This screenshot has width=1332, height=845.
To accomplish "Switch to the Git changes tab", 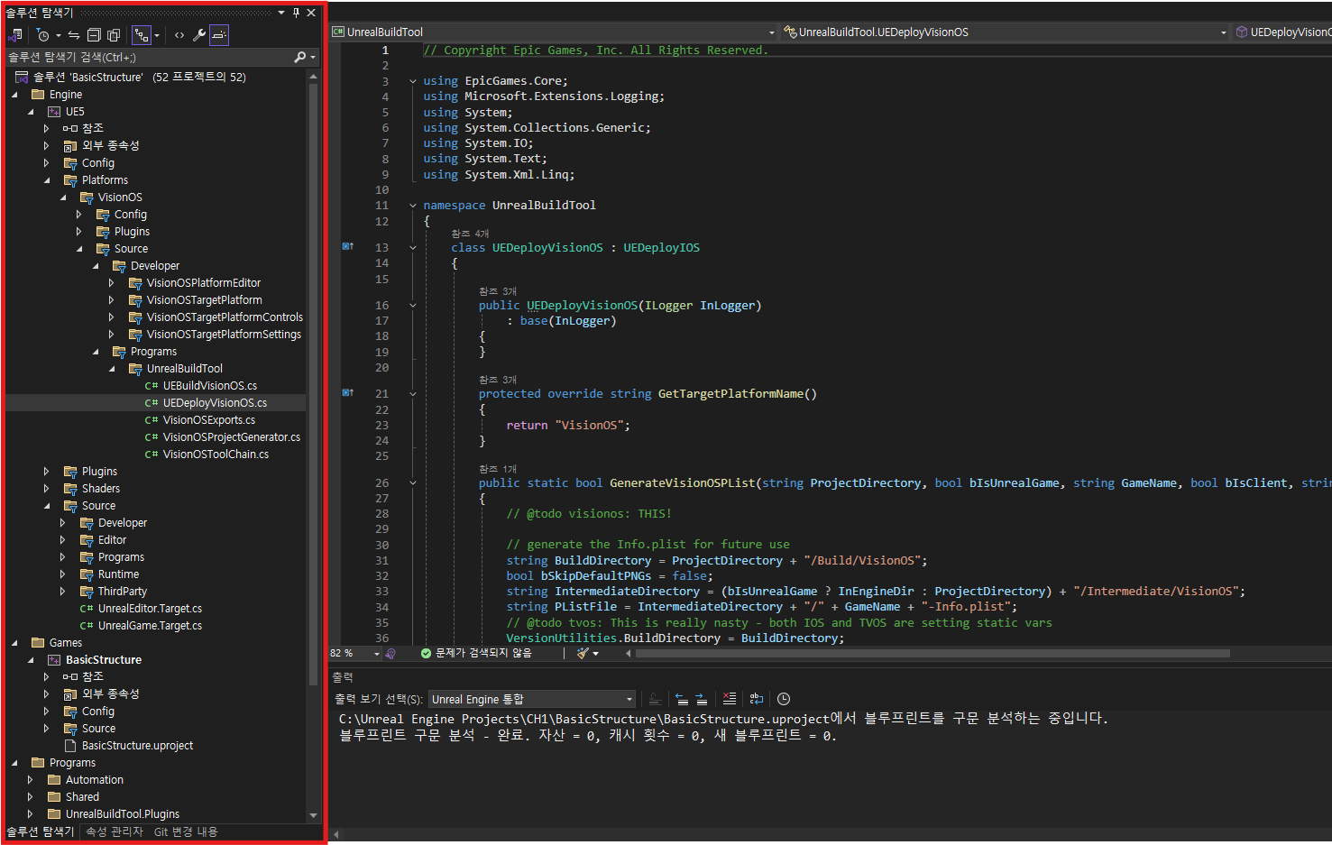I will pos(186,831).
